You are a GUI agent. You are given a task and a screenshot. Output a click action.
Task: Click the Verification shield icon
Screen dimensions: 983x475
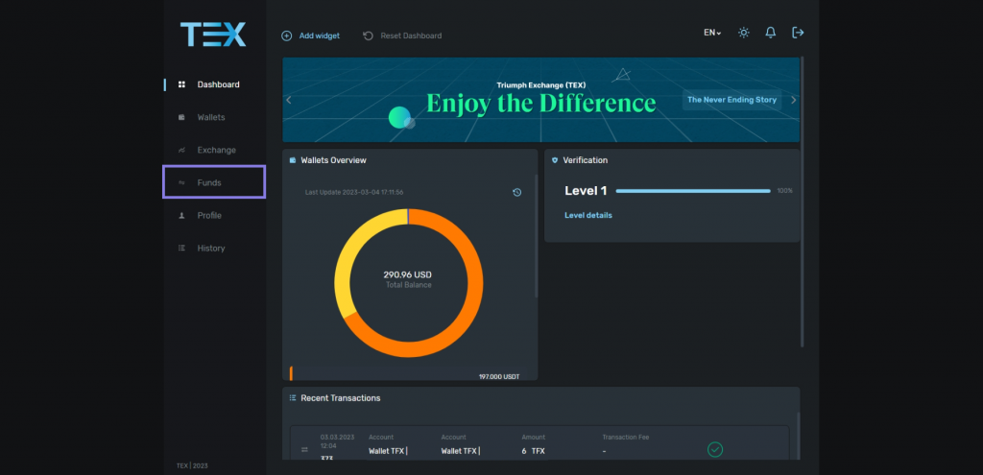pos(555,160)
